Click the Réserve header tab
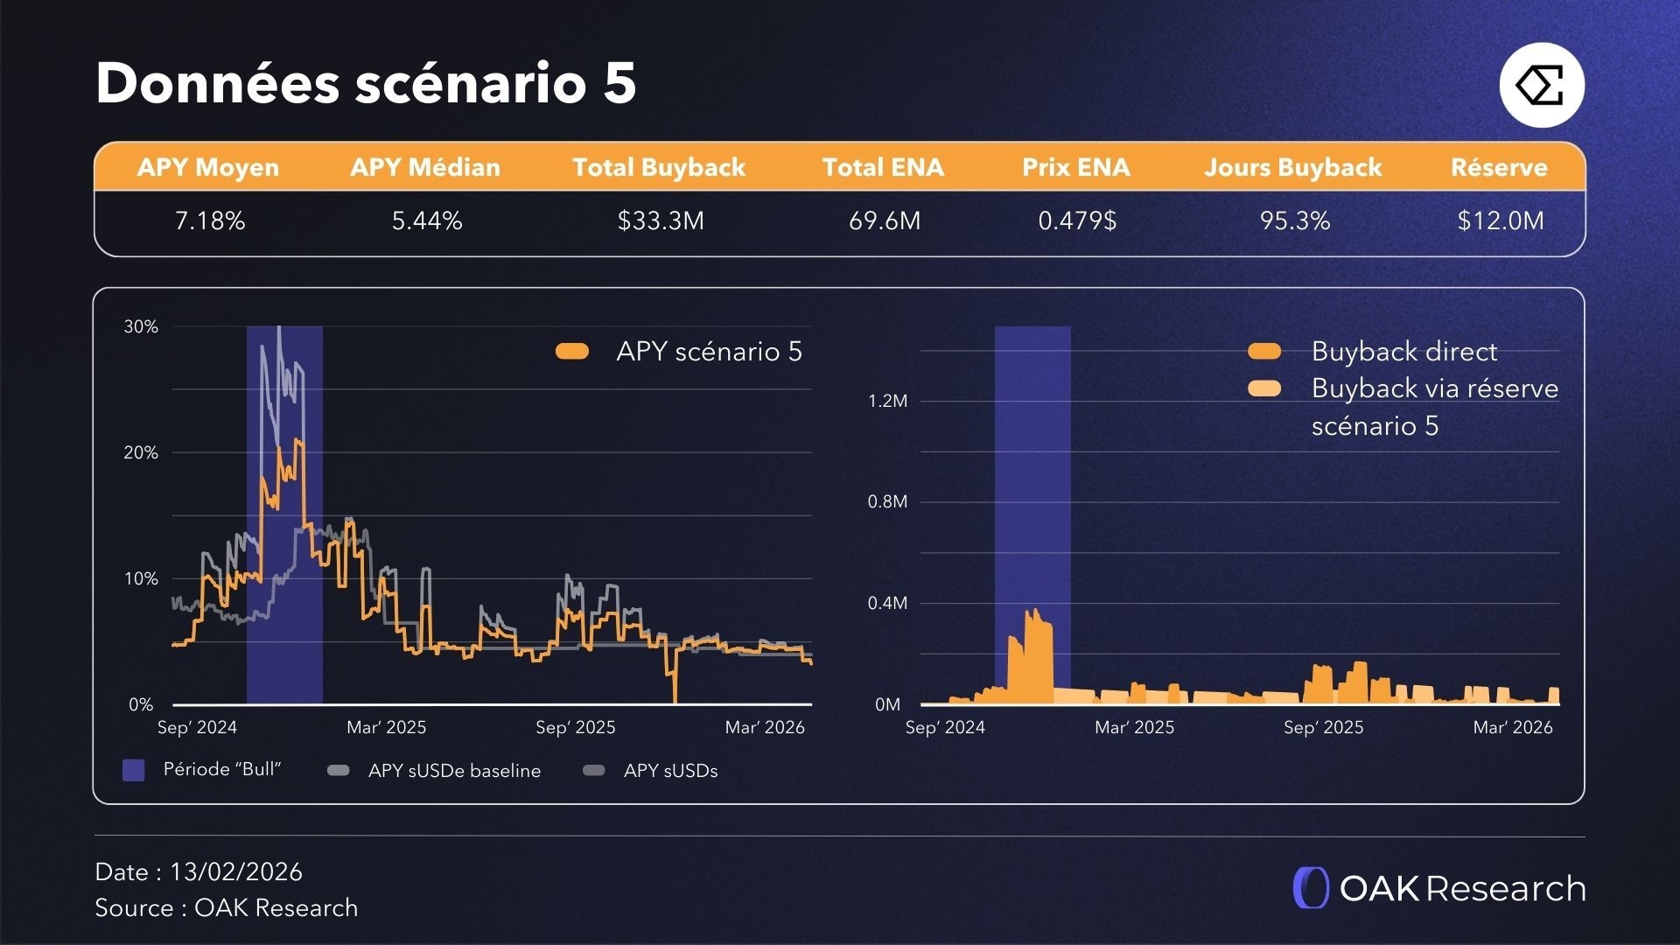 pyautogui.click(x=1500, y=167)
